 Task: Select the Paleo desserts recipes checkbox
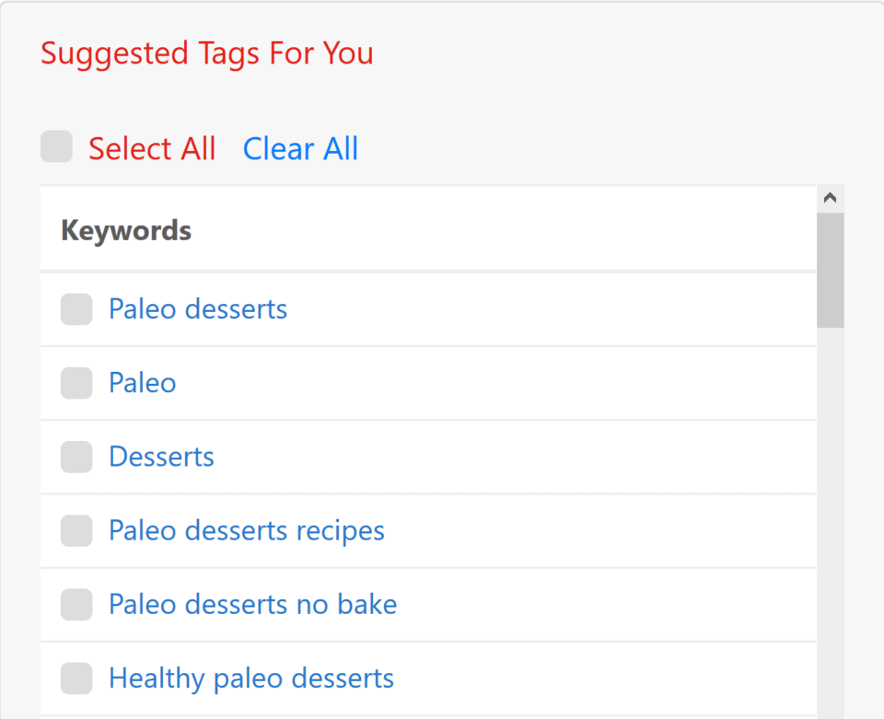76,530
